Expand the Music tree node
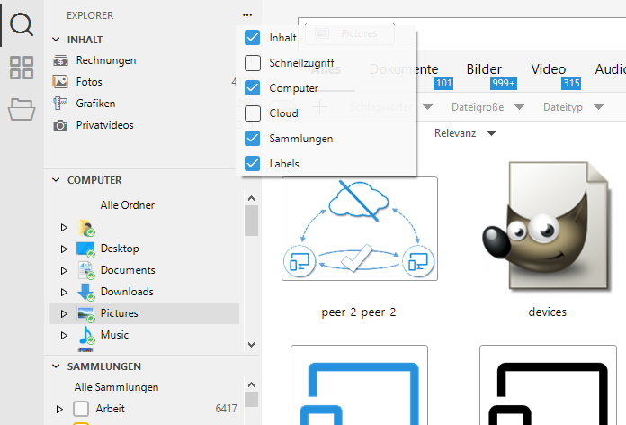 pos(64,335)
